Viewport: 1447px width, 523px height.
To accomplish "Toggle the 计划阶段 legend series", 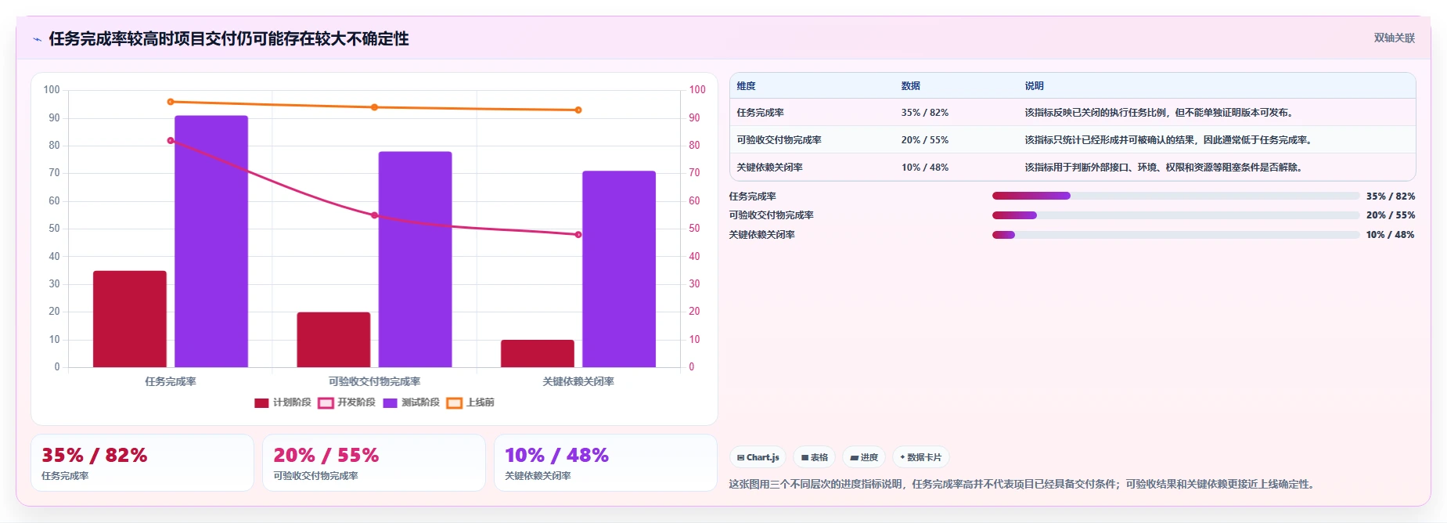I will pos(283,402).
